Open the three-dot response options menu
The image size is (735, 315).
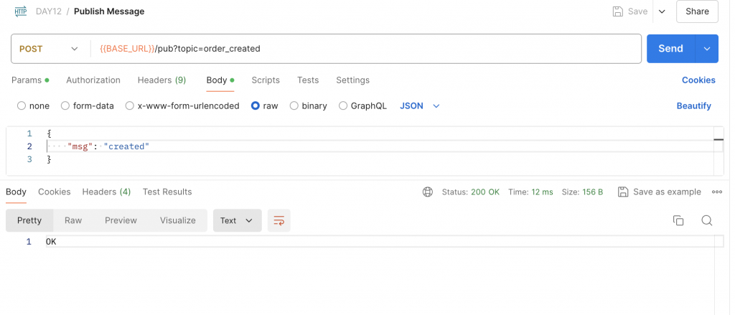point(717,192)
